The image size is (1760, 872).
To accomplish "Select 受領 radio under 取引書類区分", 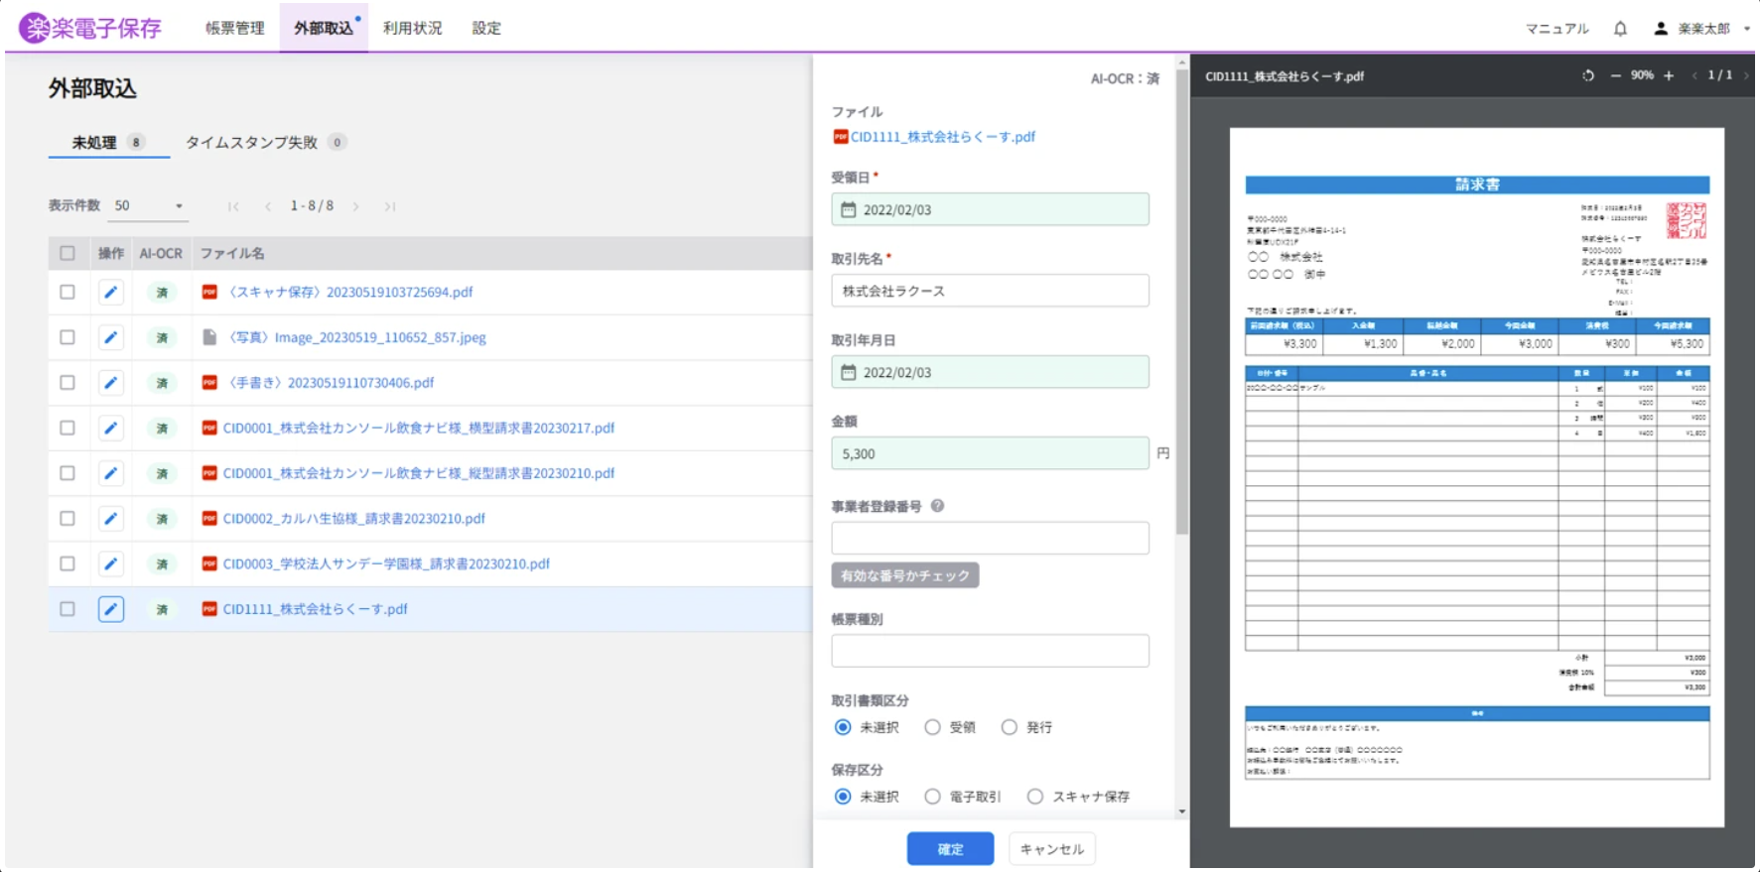I will [x=932, y=727].
